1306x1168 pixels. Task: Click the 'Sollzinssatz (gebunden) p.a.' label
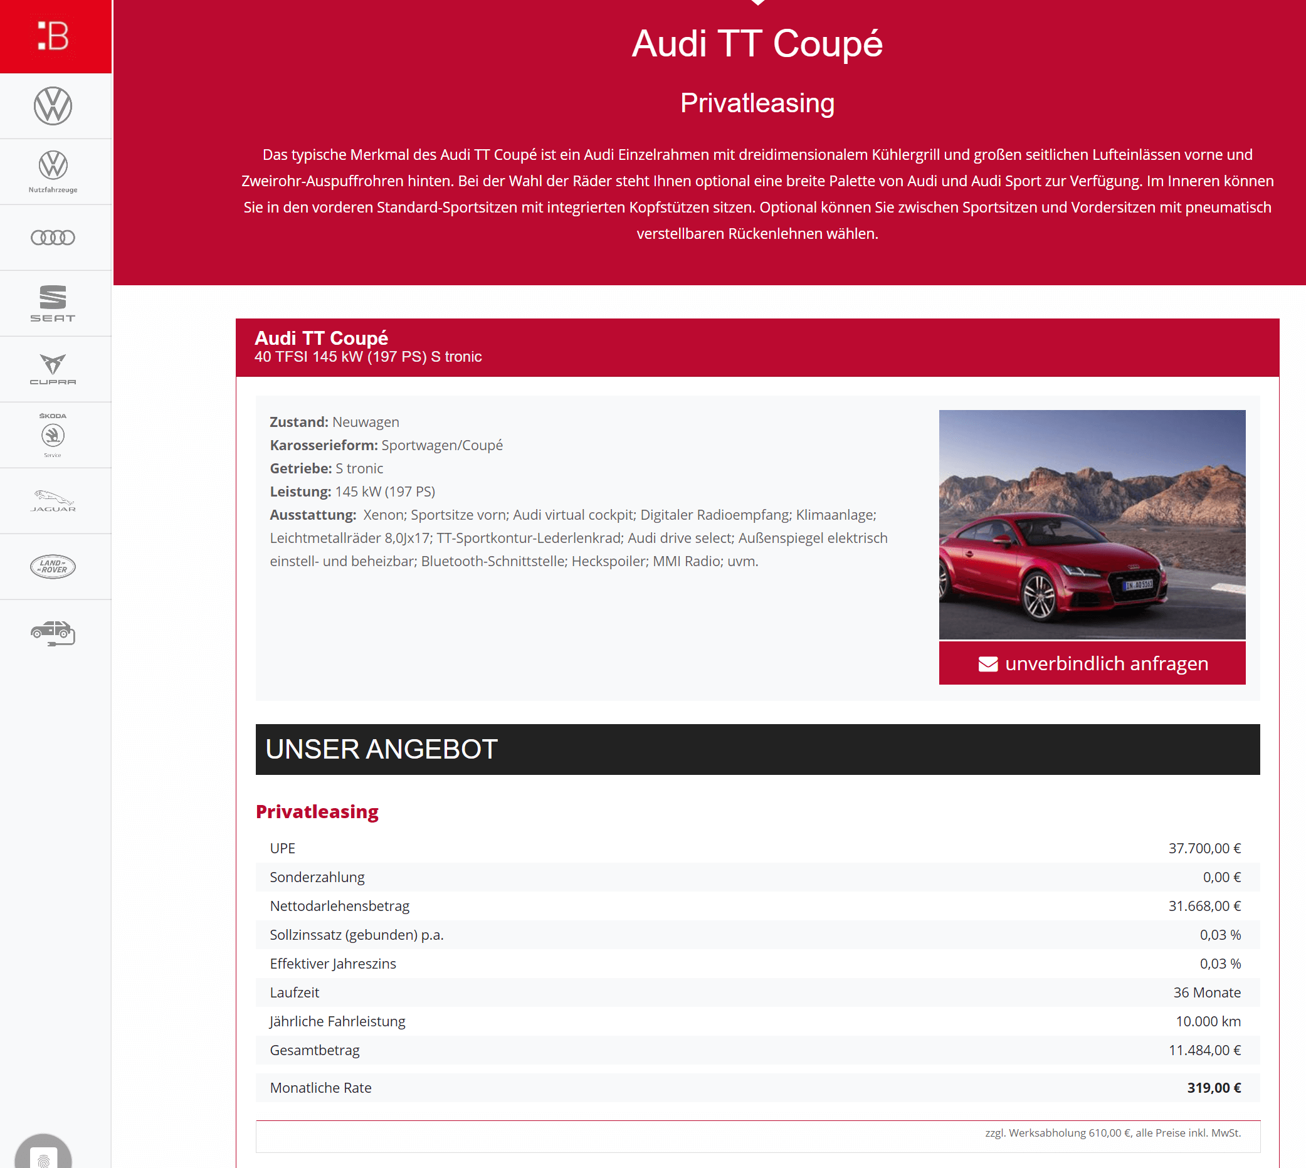[x=356, y=935]
